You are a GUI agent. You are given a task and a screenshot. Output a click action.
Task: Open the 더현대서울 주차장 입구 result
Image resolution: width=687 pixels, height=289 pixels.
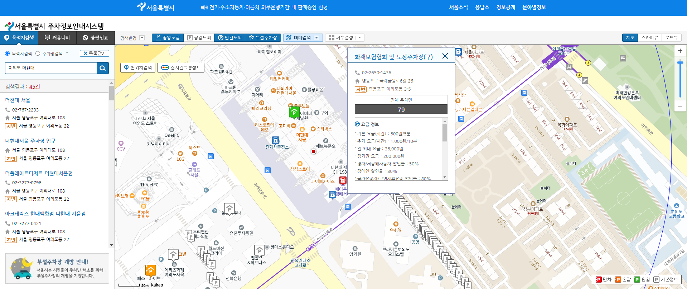pos(30,141)
